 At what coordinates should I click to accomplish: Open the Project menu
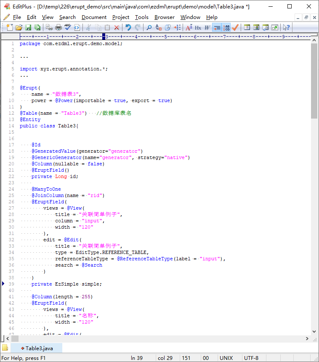(x=121, y=17)
